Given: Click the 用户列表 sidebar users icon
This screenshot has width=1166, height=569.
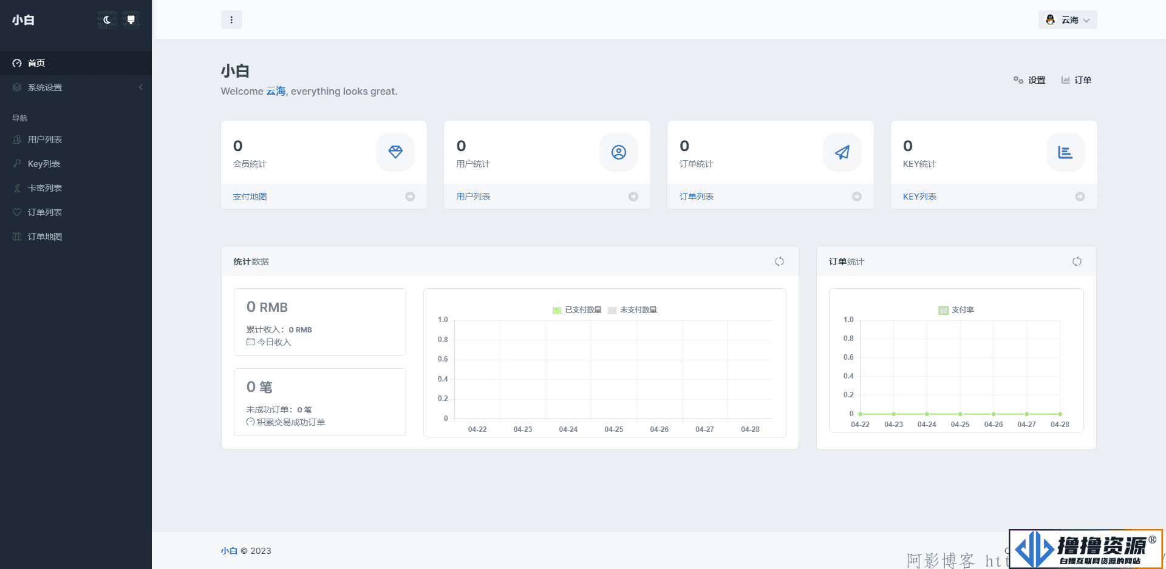Looking at the screenshot, I should (x=17, y=140).
